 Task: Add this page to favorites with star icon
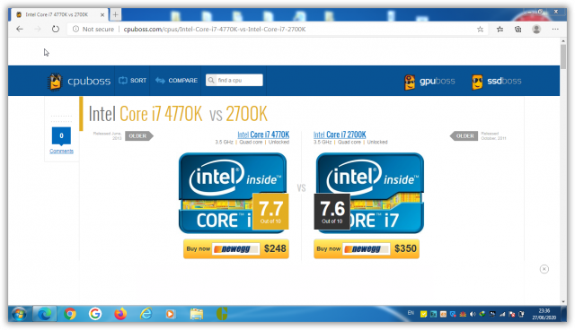click(x=480, y=30)
